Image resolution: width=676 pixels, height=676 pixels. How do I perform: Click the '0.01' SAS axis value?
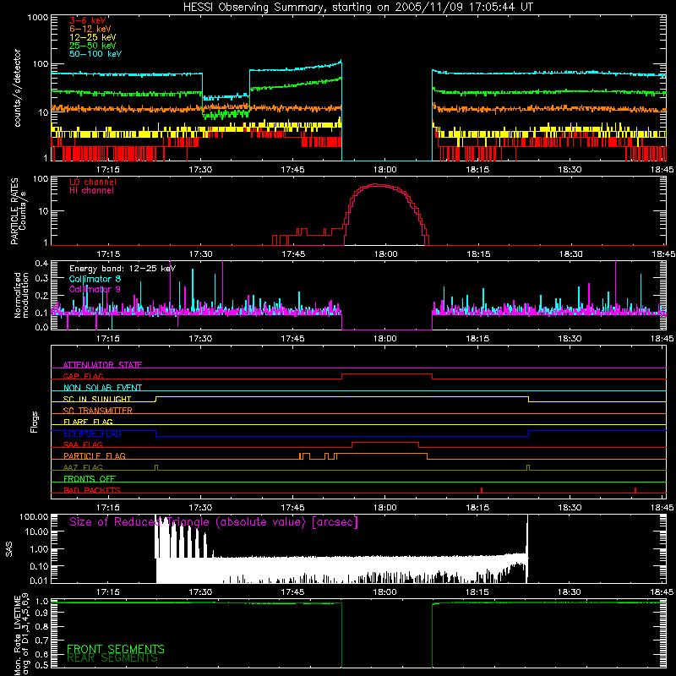point(39,581)
